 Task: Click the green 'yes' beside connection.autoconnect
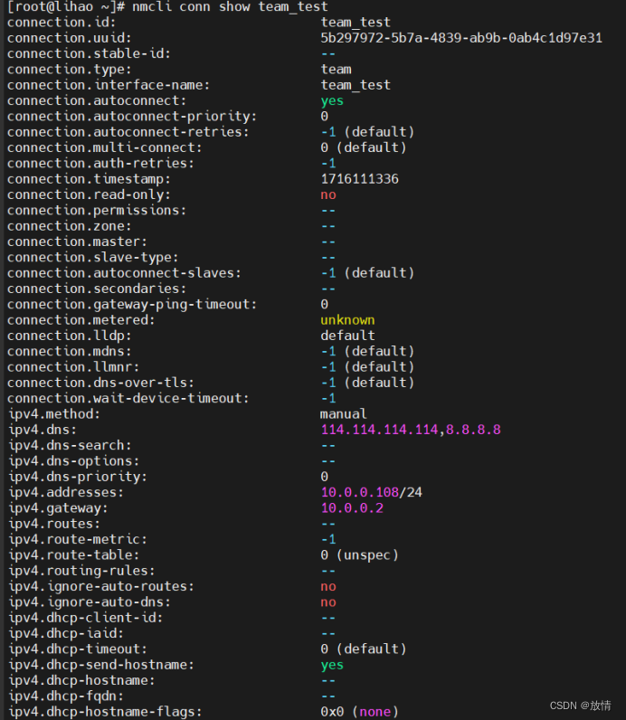tap(332, 100)
